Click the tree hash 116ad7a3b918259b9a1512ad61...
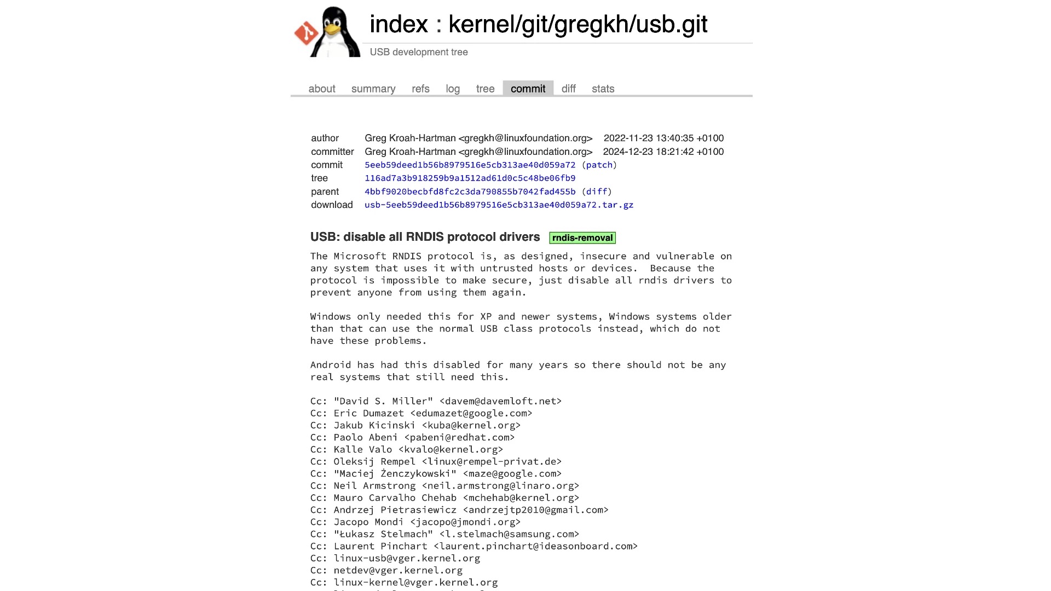Viewport: 1051px width, 591px height. pyautogui.click(x=469, y=178)
